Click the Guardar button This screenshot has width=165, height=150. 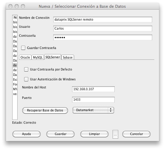60,134
